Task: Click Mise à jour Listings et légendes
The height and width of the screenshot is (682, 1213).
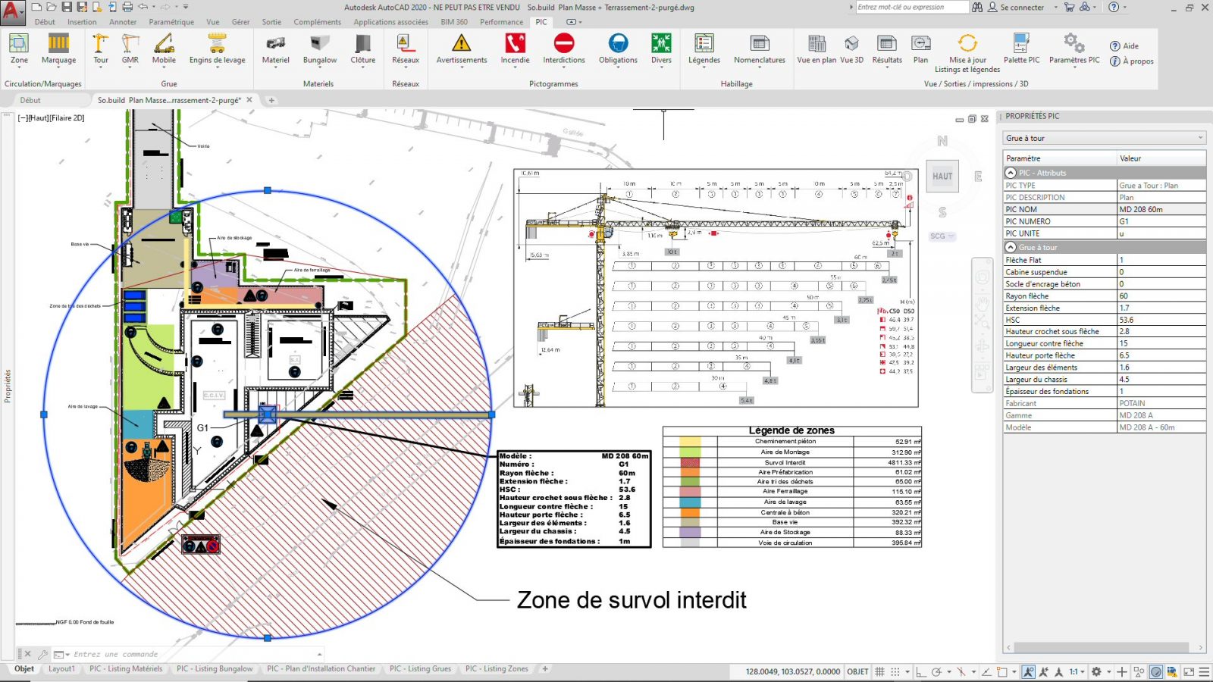Action: pos(967,53)
